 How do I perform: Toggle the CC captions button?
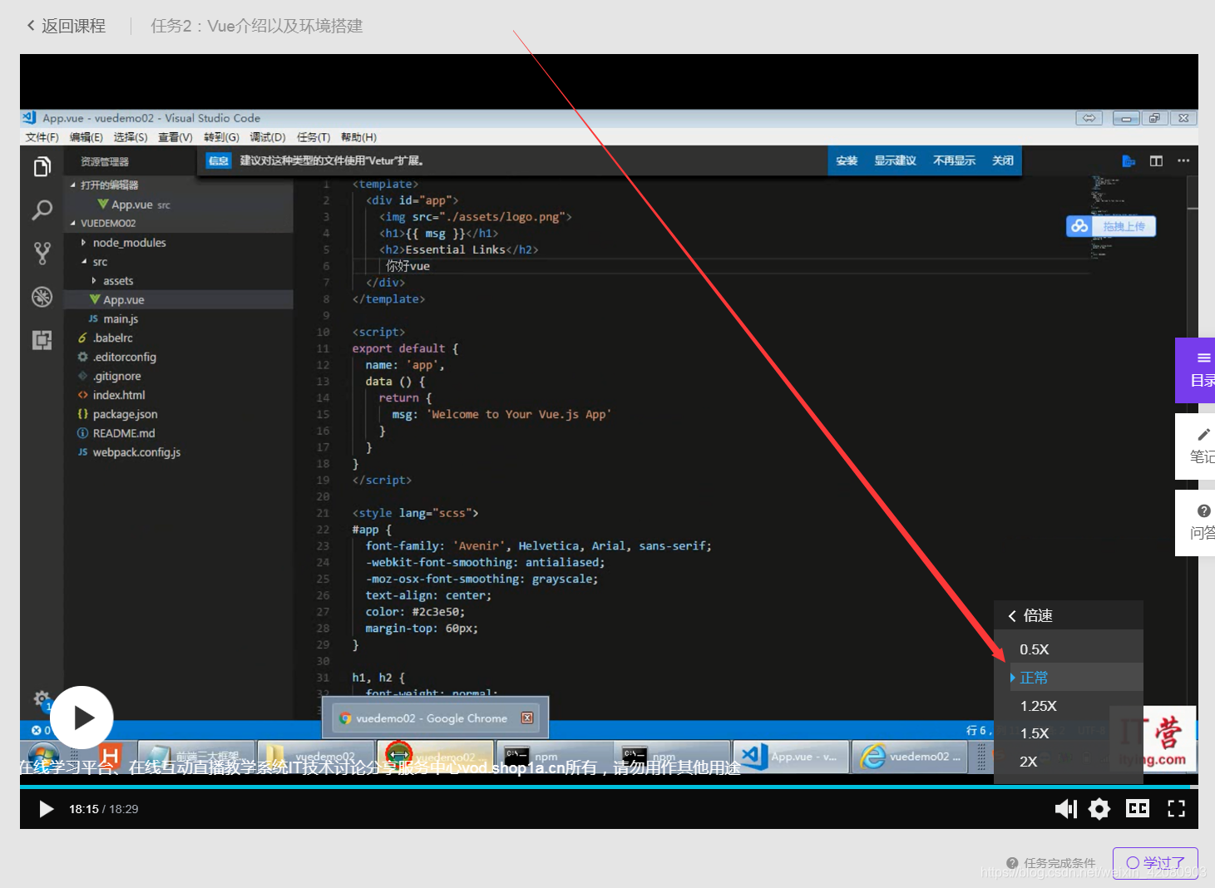click(1138, 808)
